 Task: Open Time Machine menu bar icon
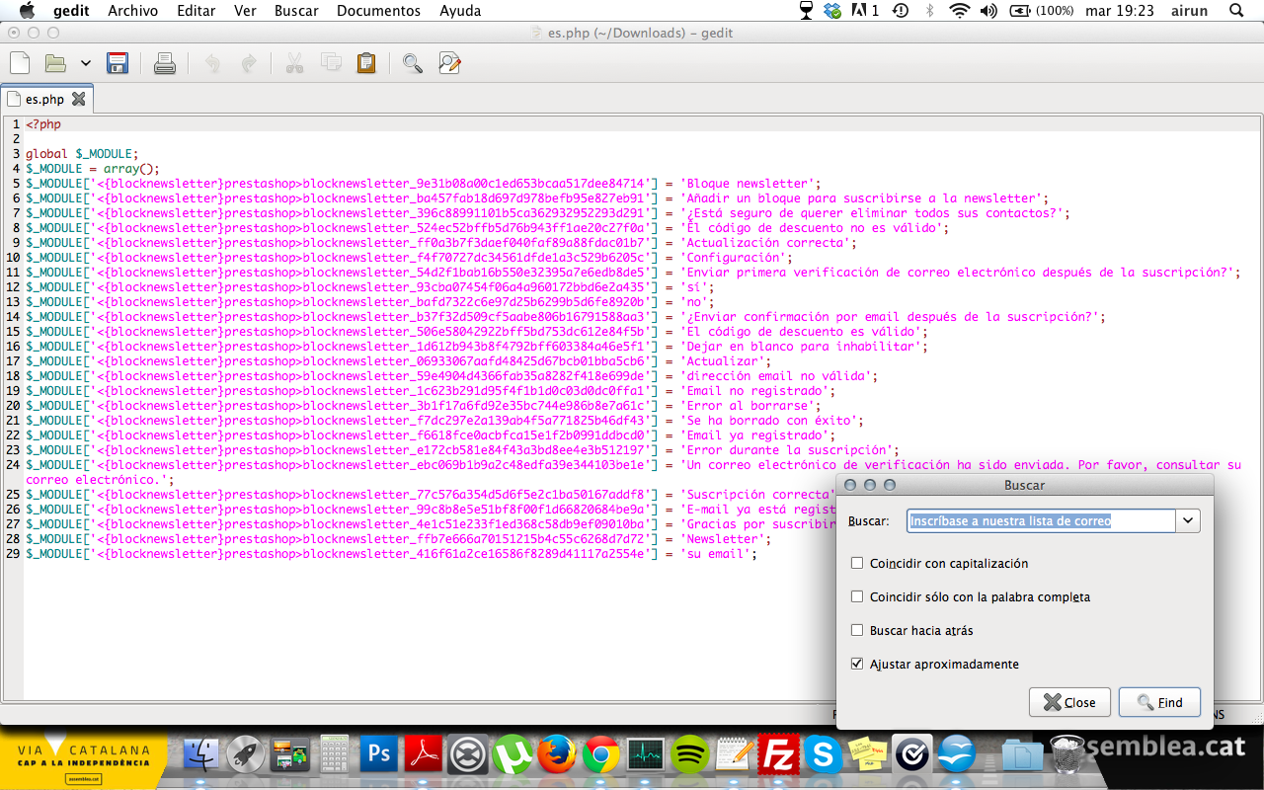click(901, 11)
